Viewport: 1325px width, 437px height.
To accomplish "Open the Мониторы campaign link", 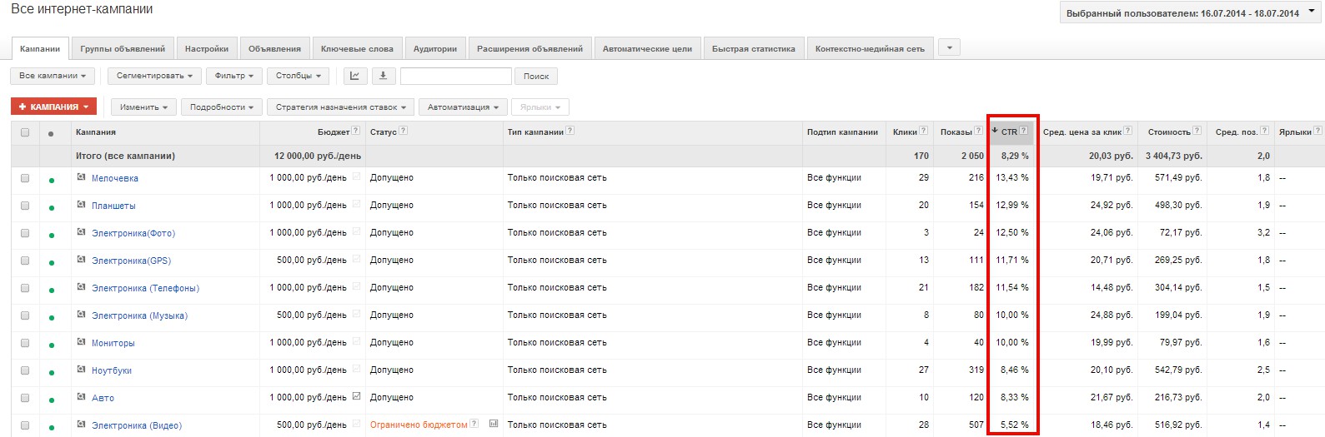I will (113, 343).
